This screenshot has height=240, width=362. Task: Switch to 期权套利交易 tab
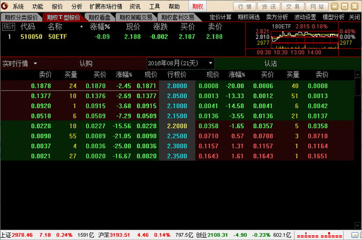[177, 18]
